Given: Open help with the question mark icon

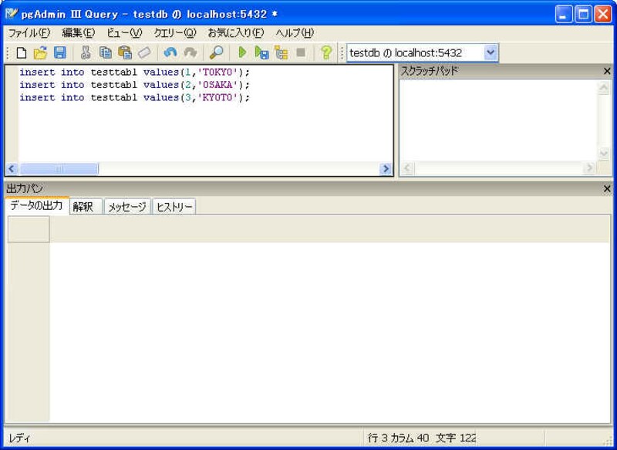Looking at the screenshot, I should point(326,53).
